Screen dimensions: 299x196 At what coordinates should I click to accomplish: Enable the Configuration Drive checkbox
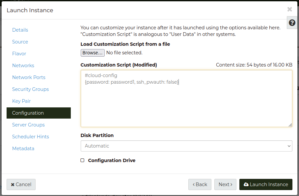point(82,160)
